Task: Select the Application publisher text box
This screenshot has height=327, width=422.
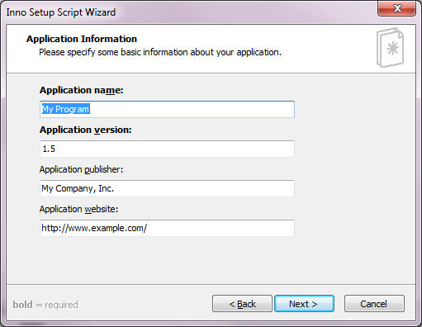Action: click(x=167, y=188)
